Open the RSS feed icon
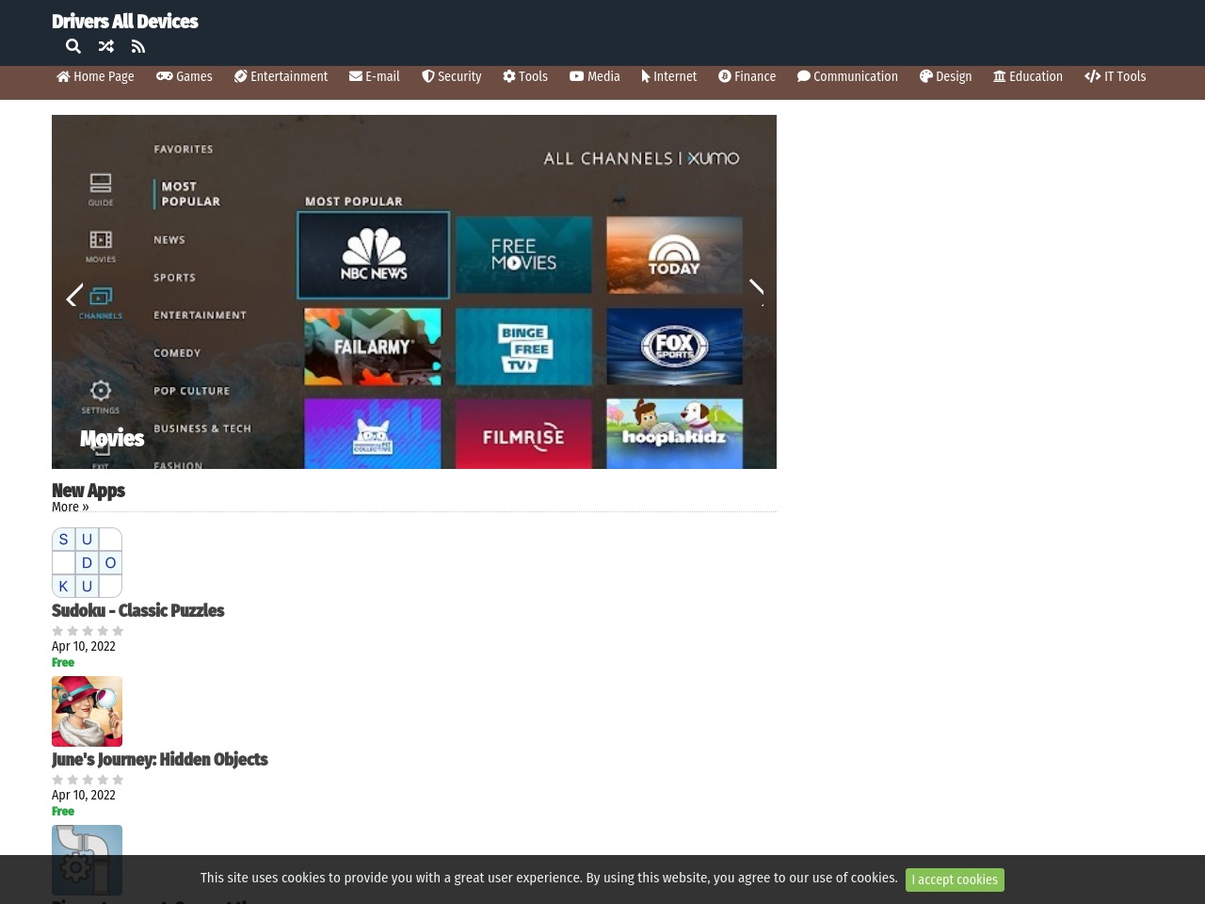Screen dimensions: 1205x904 138,46
